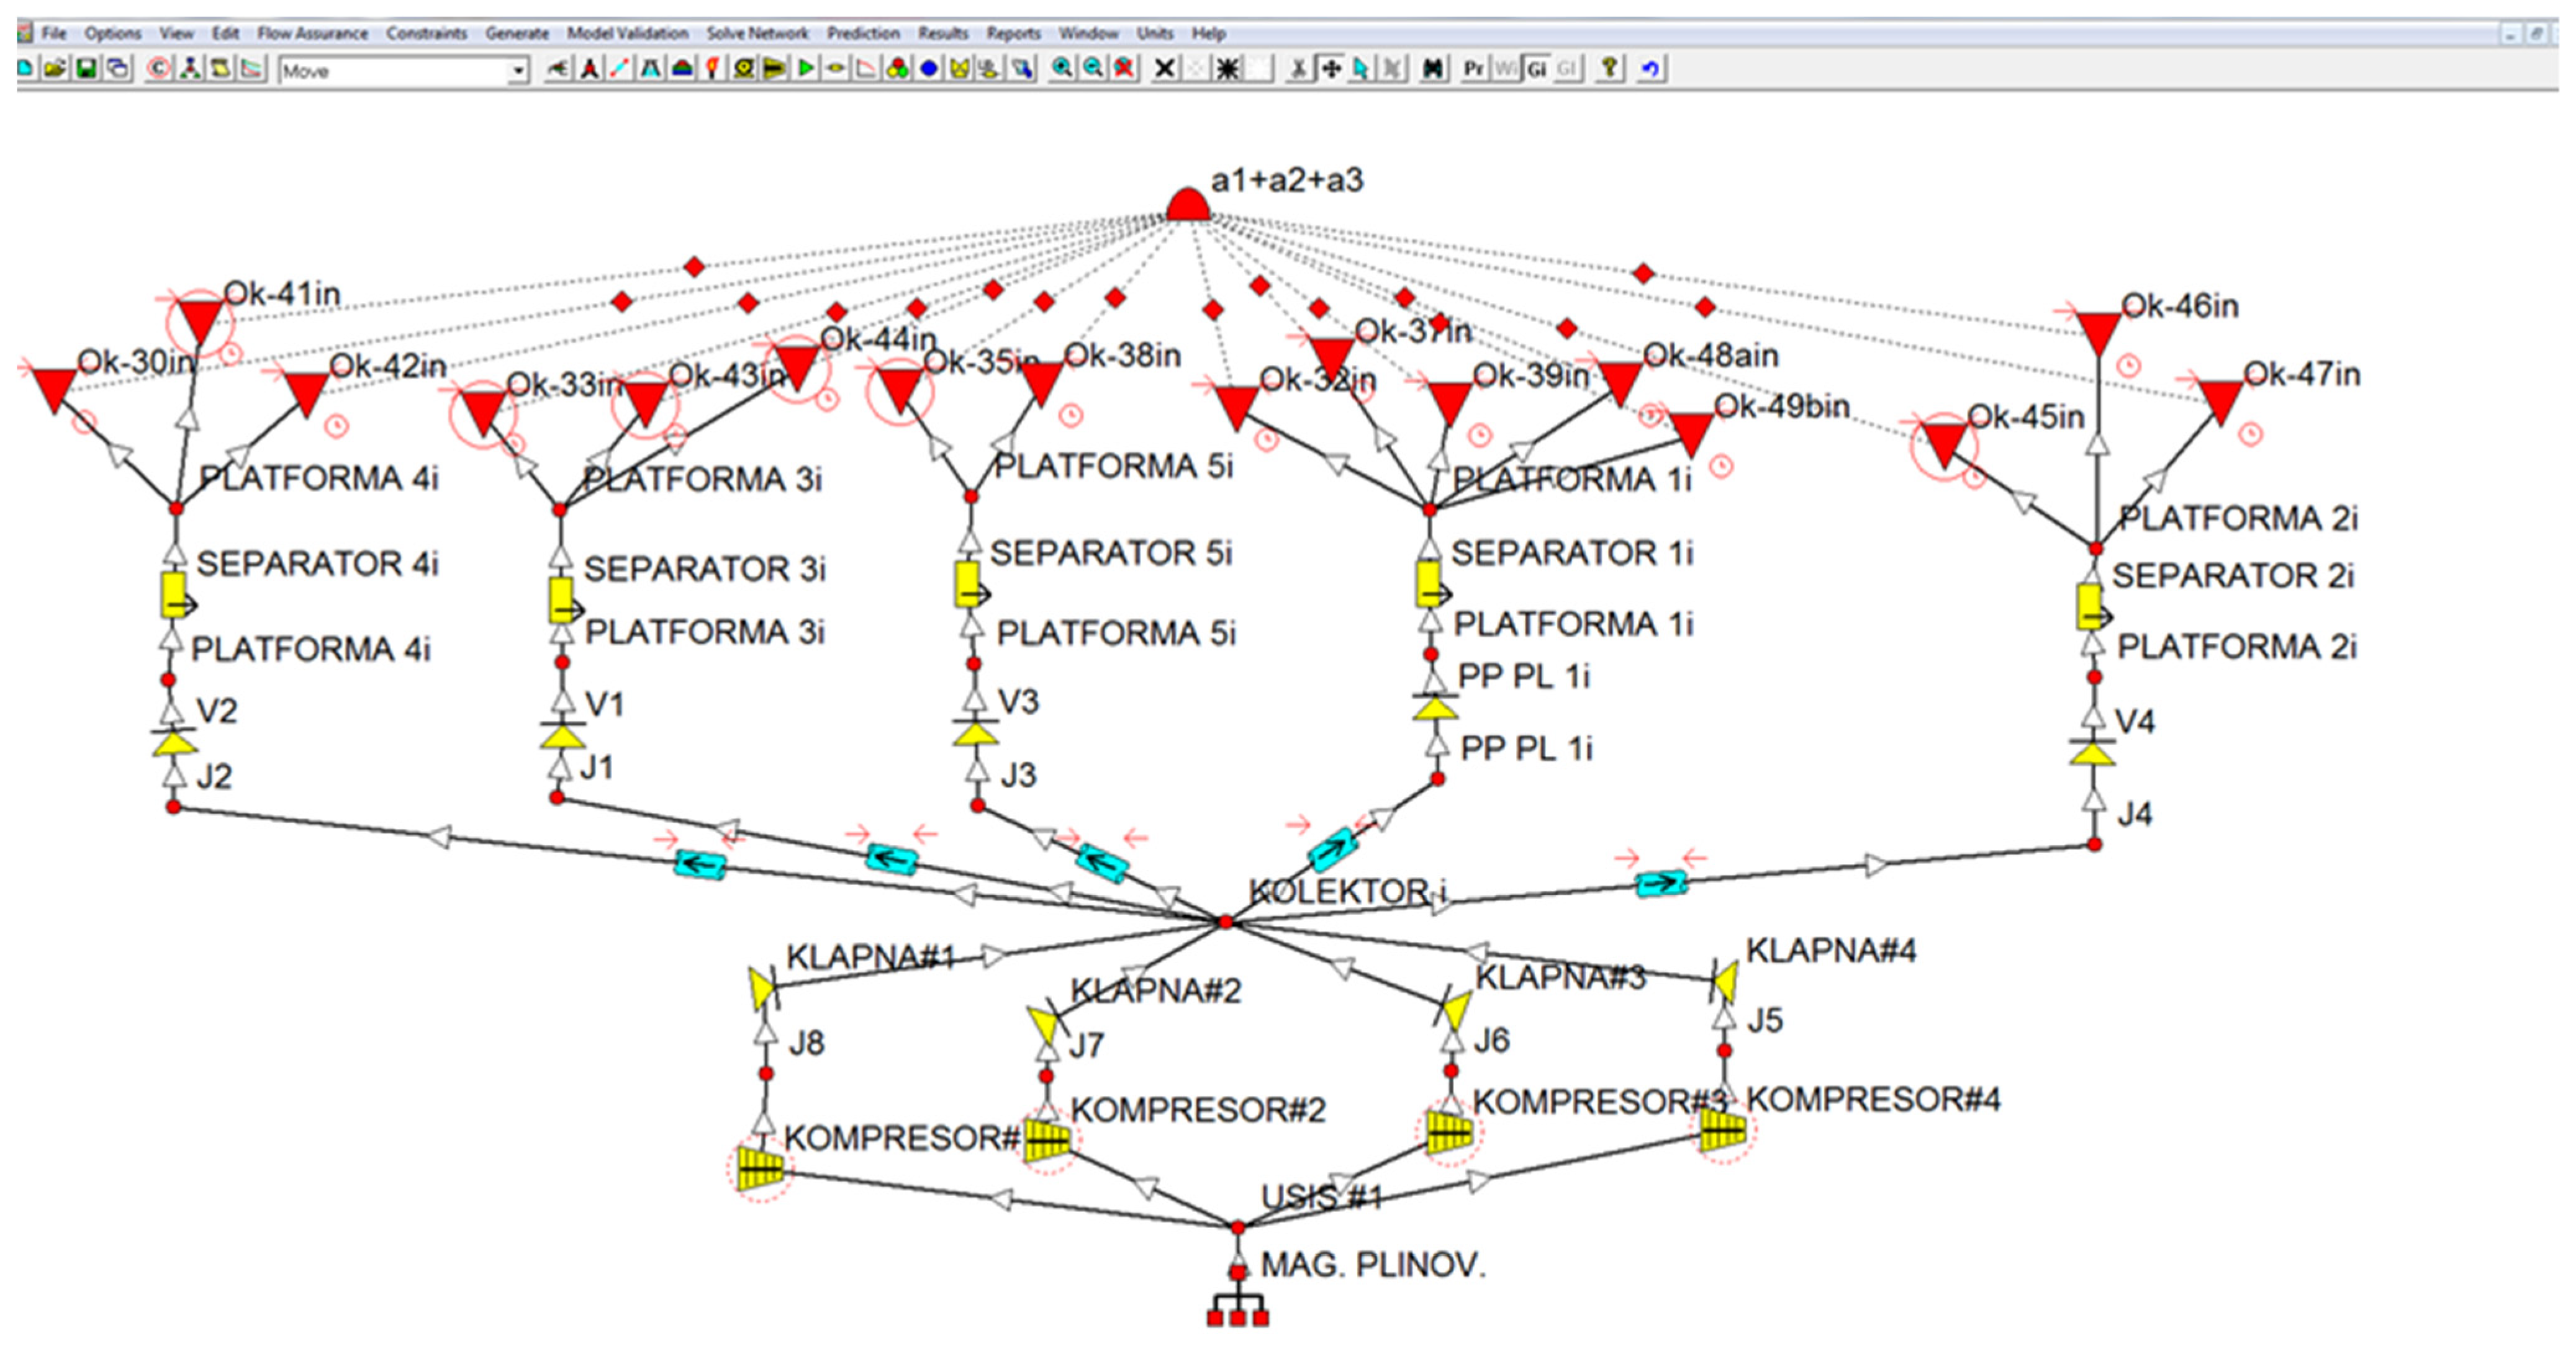The width and height of the screenshot is (2576, 1346).
Task: Click the green Run arrow icon
Action: [805, 69]
